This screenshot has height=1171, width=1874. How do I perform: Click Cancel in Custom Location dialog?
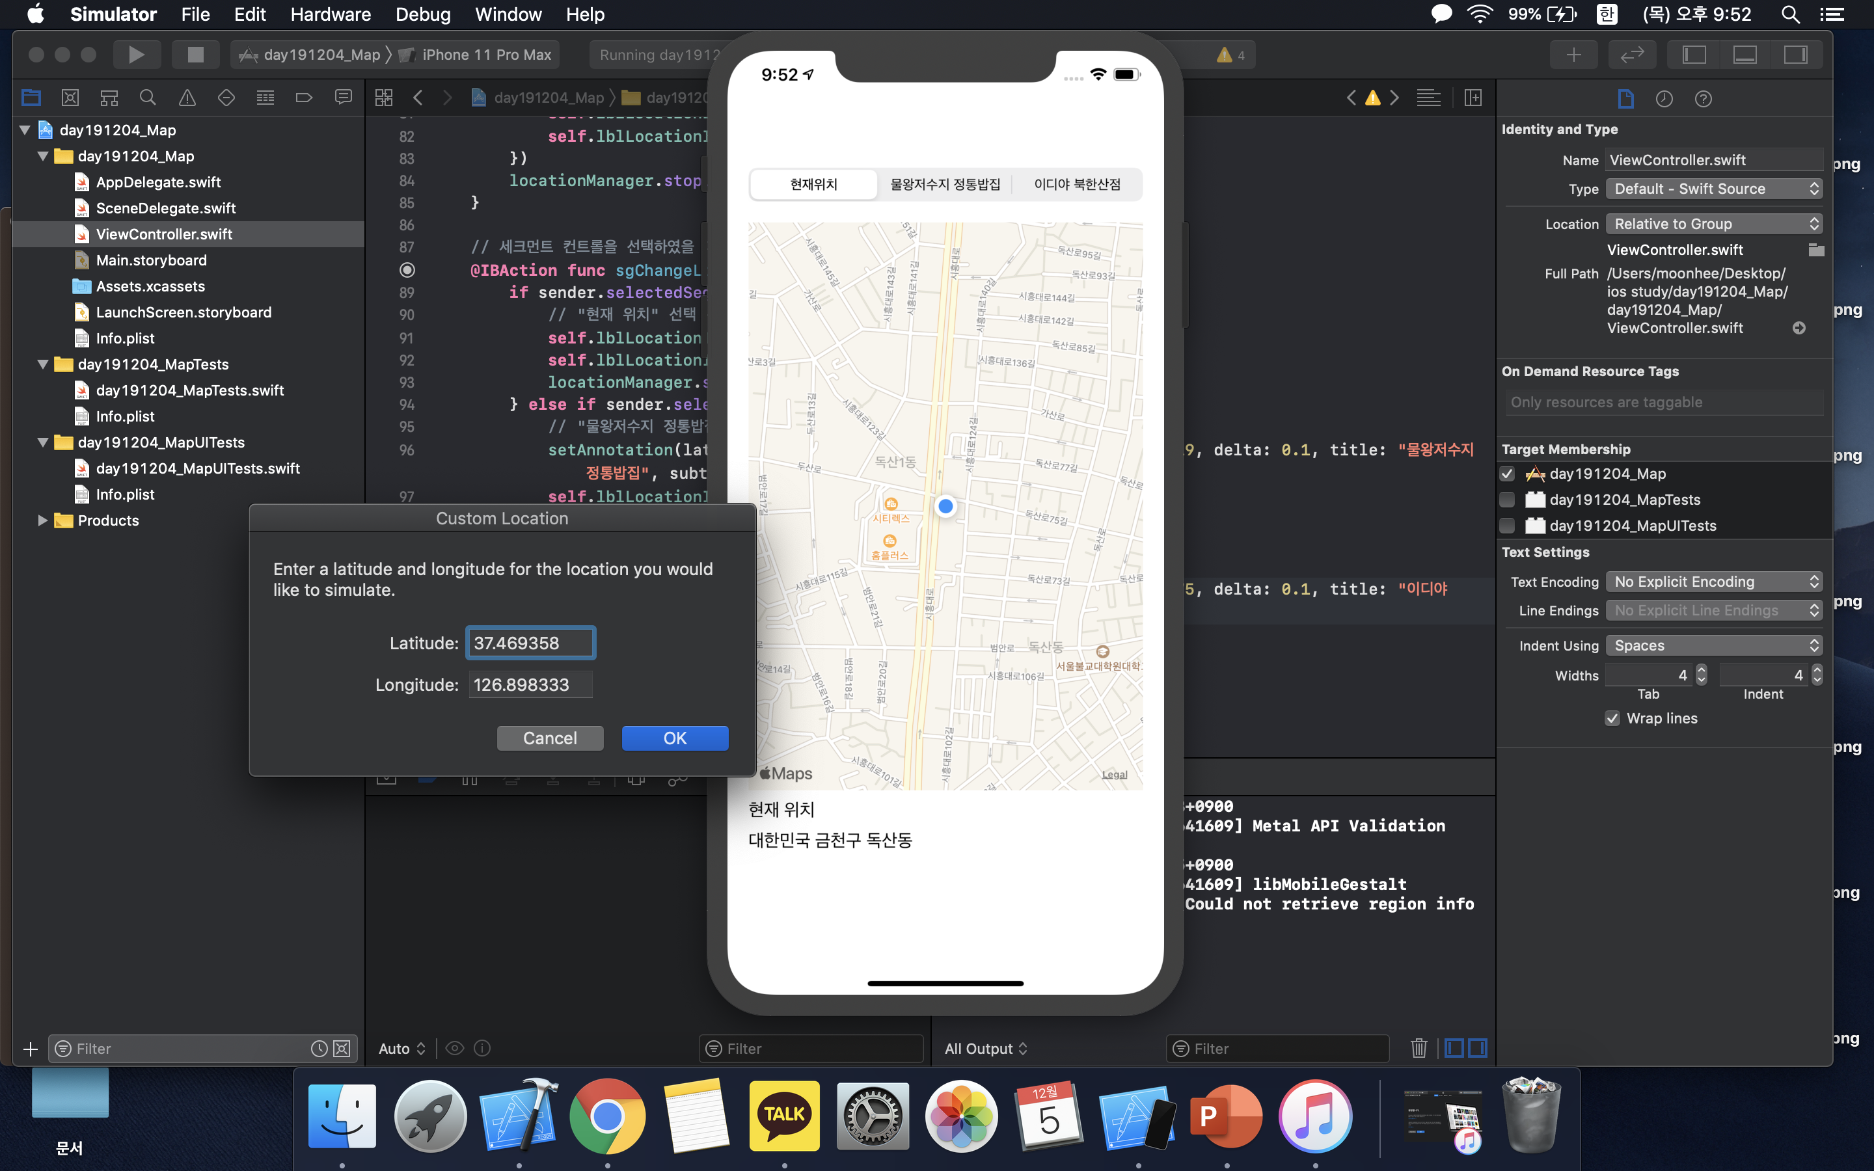(550, 738)
